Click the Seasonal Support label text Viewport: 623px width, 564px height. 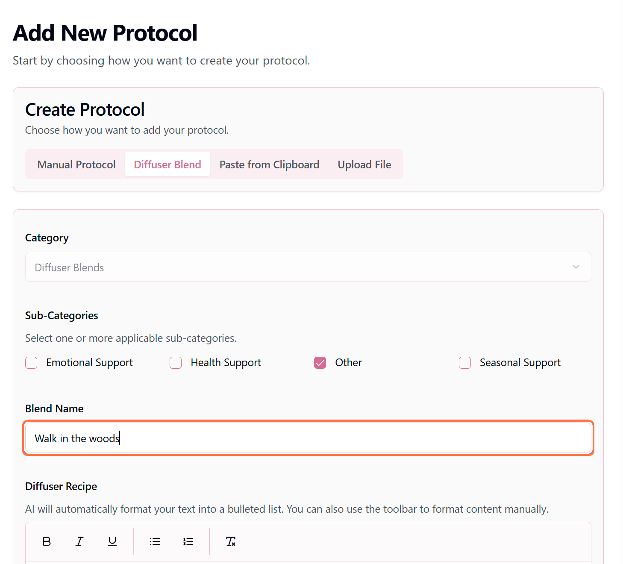click(520, 363)
